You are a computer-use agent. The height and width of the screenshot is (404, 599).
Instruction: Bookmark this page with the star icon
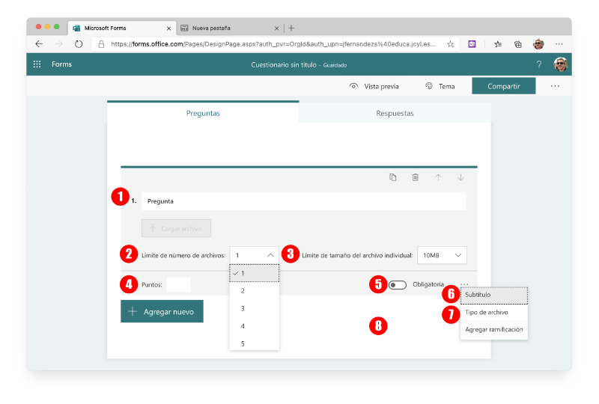pos(451,44)
